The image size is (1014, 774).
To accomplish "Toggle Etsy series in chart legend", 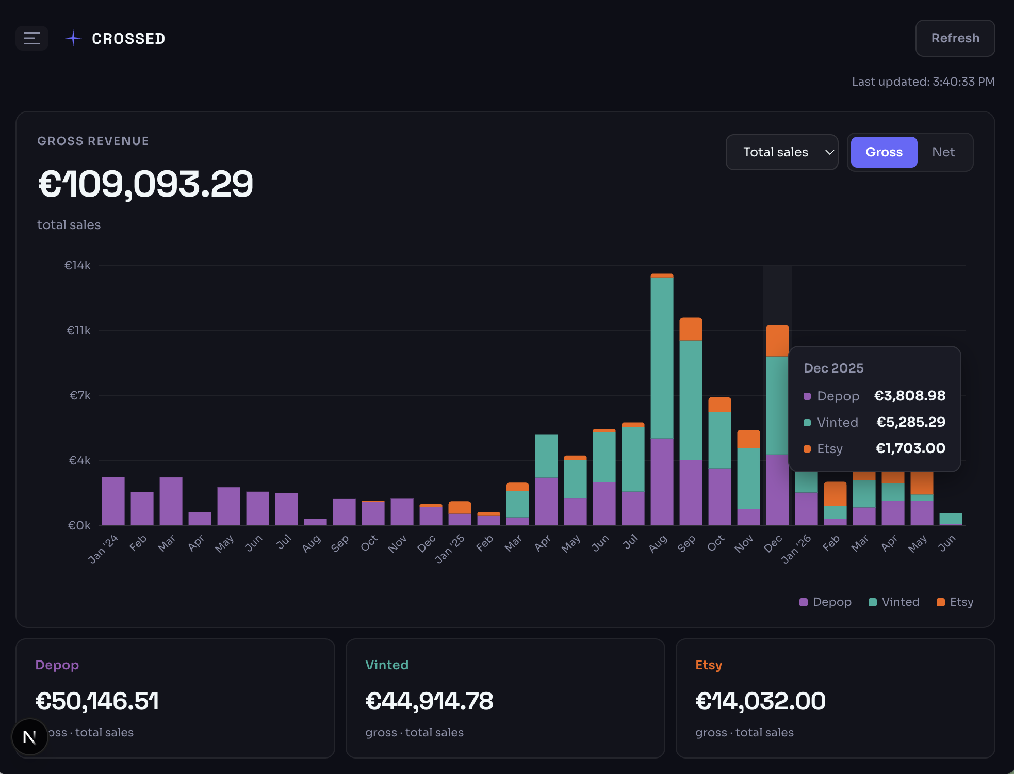I will click(955, 602).
